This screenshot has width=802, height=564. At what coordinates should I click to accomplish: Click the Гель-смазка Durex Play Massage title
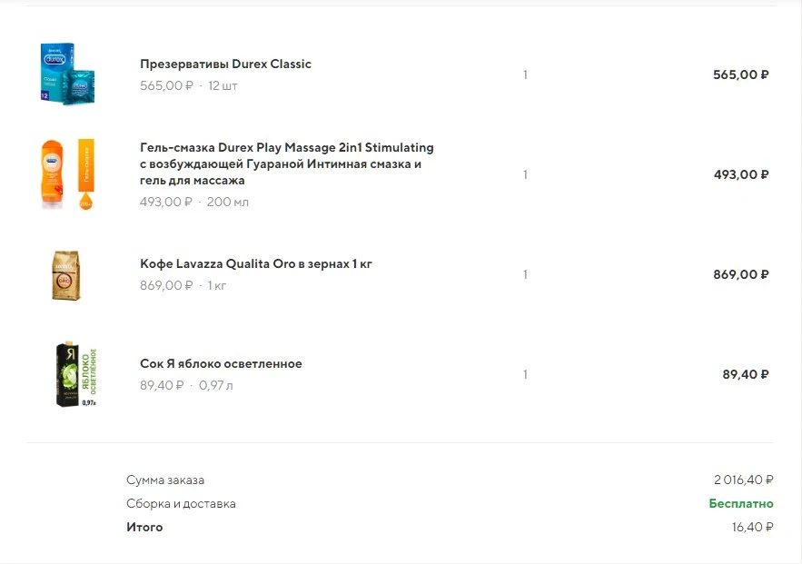pos(287,163)
